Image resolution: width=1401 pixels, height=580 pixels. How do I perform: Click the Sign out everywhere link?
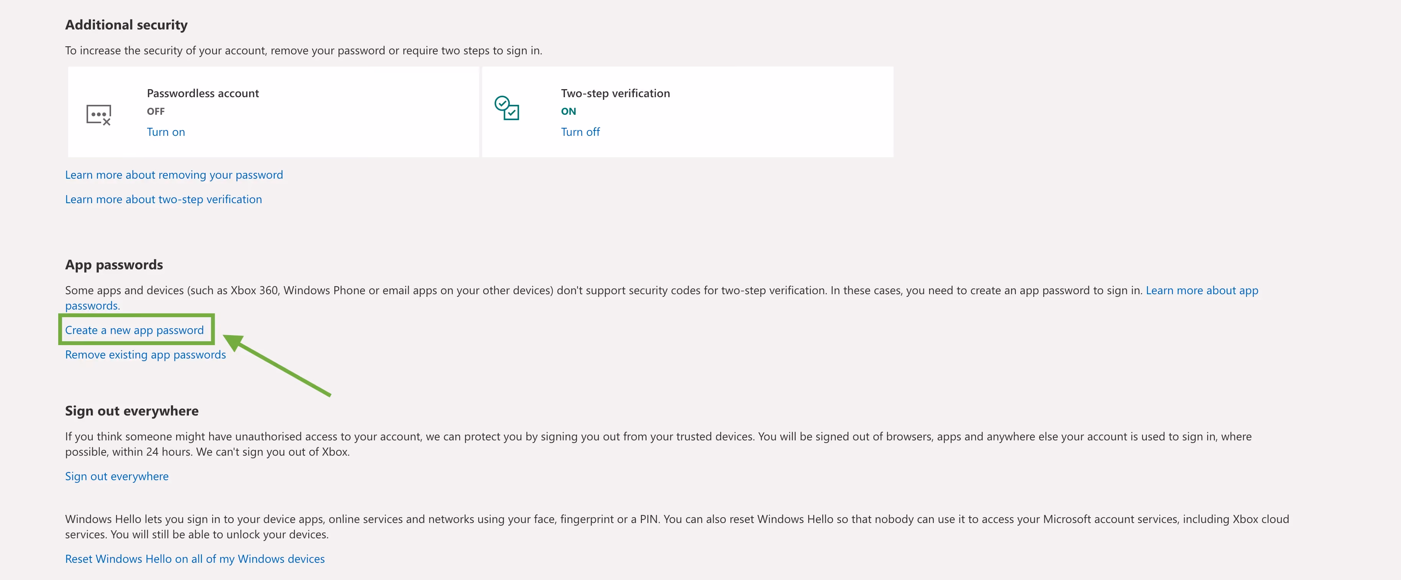(x=117, y=476)
